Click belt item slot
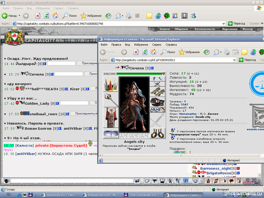Image resolution: width=264 pixels, height=198 pixels. pyautogui.click(x=110, y=133)
